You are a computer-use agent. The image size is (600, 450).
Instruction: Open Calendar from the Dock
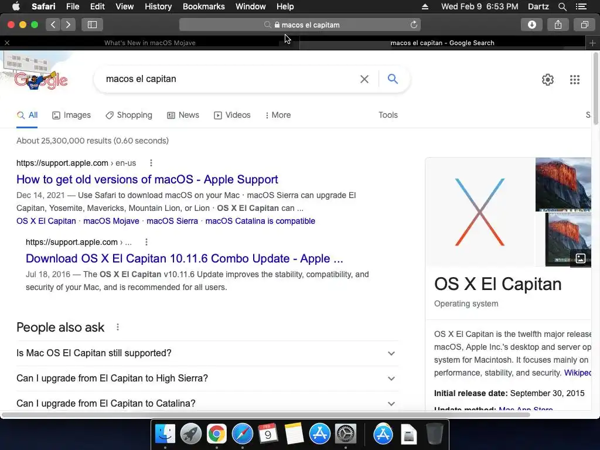click(x=268, y=434)
